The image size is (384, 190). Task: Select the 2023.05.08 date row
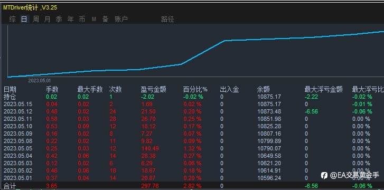click(18, 141)
